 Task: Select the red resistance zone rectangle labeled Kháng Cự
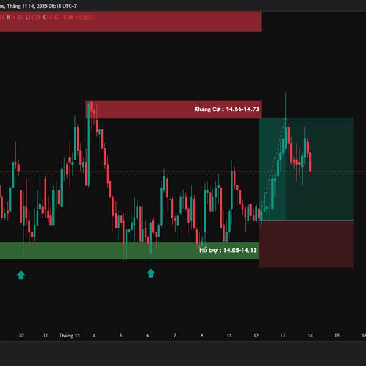coord(174,109)
